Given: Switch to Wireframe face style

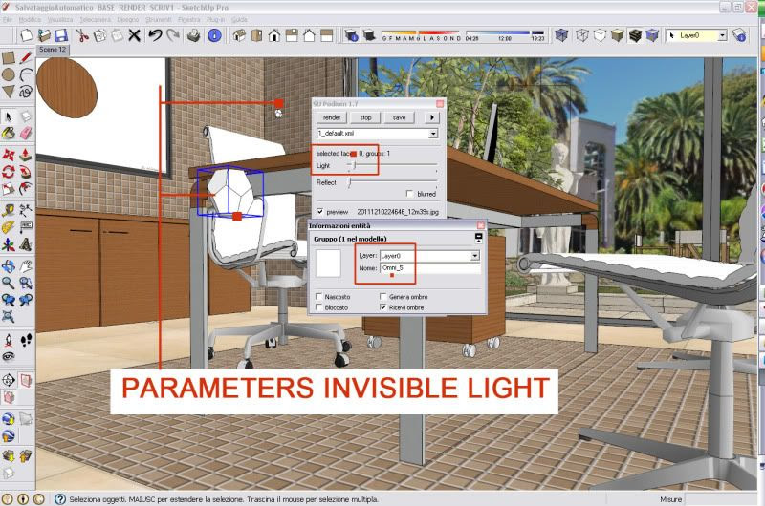Looking at the screenshot, I should click(x=581, y=35).
